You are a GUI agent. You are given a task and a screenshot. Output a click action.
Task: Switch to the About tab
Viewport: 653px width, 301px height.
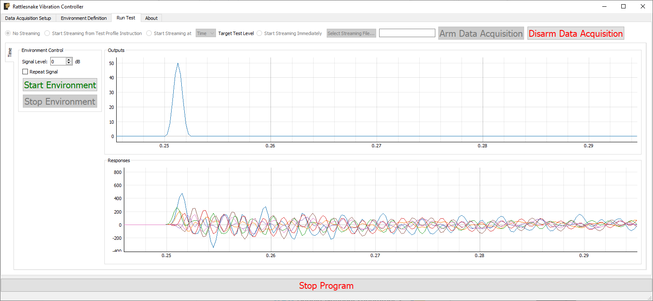click(151, 18)
